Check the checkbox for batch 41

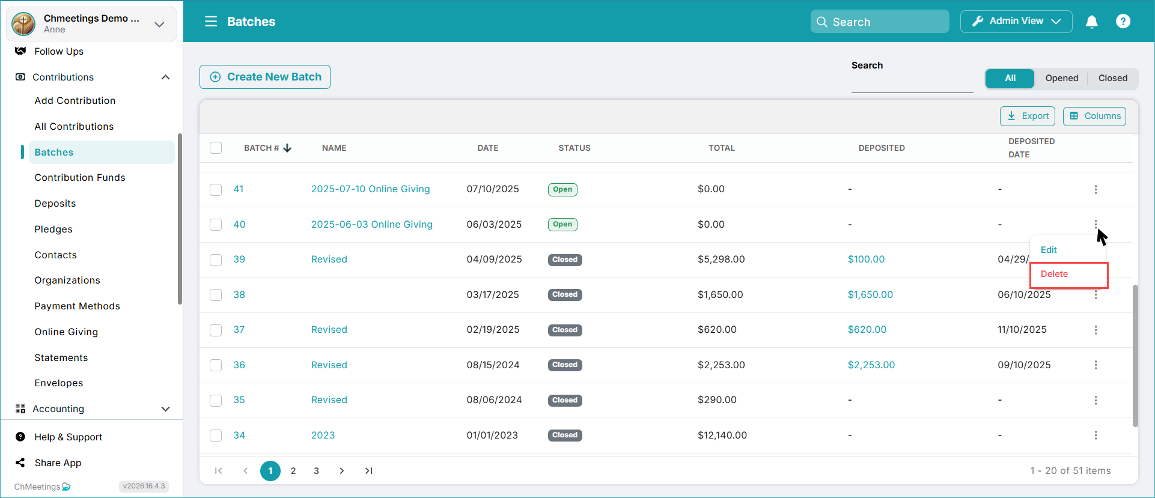click(x=216, y=190)
